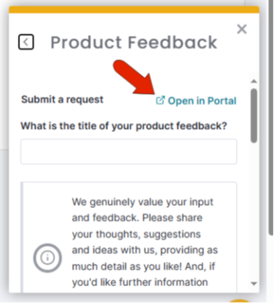Click the external-link icon beside Open in Portal
The height and width of the screenshot is (304, 274).
(x=160, y=100)
